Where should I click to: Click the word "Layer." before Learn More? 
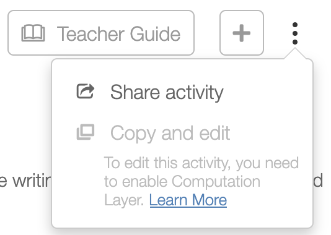[124, 200]
